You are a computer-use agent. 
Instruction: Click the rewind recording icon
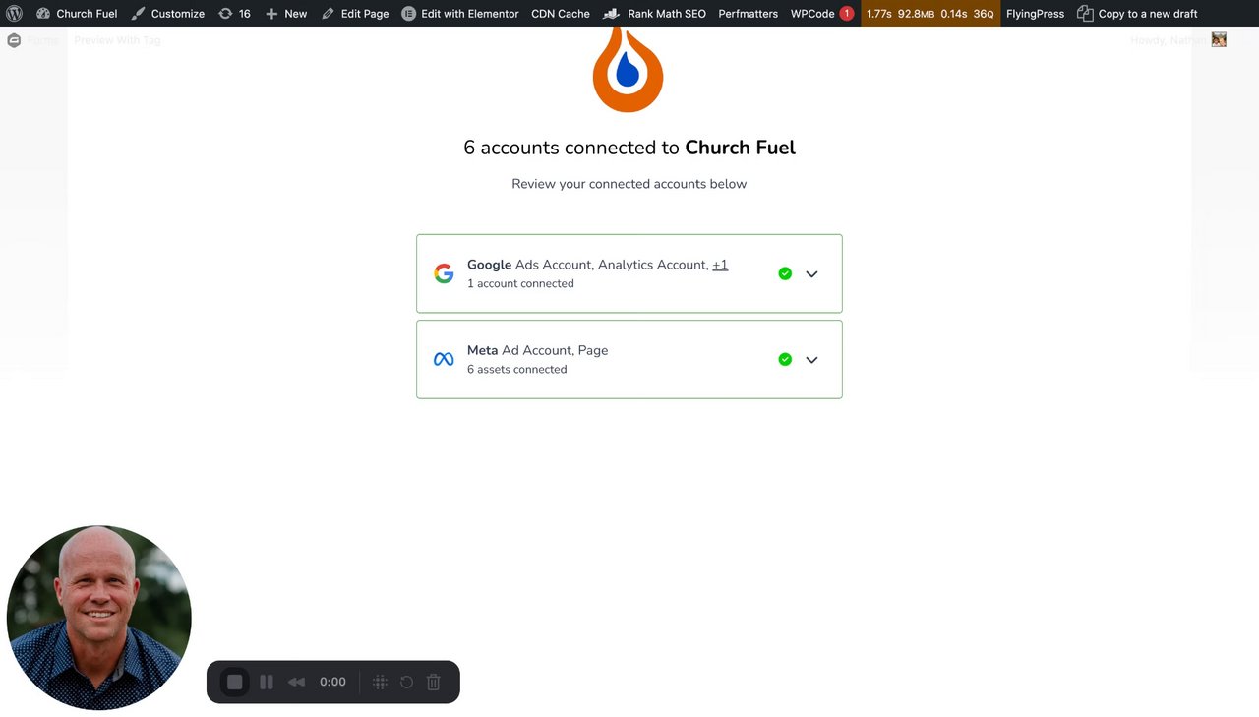click(296, 682)
